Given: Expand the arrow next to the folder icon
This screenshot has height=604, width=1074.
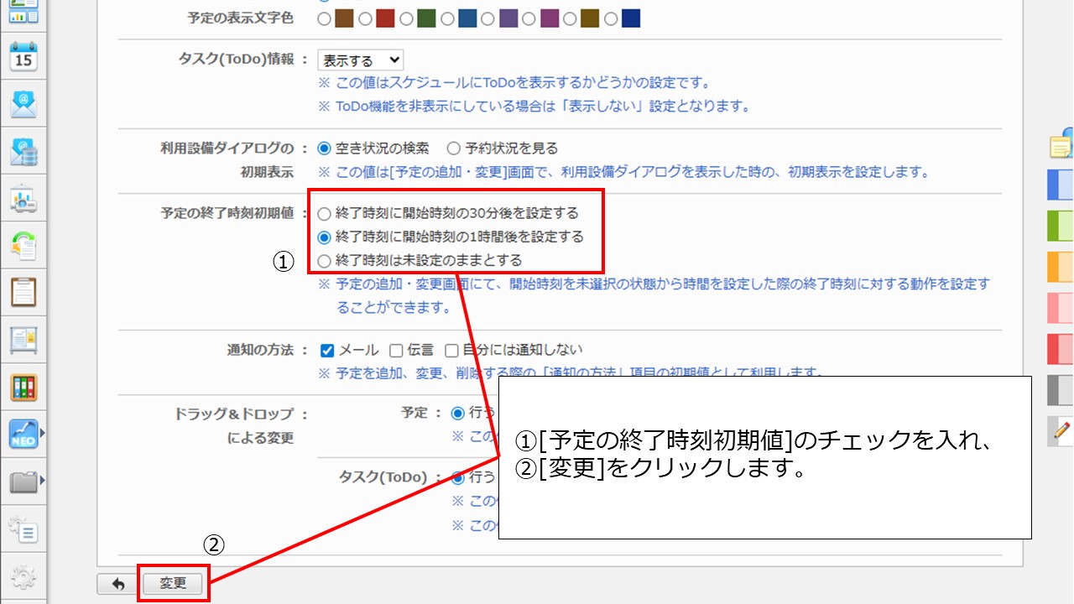Looking at the screenshot, I should pos(42,482).
